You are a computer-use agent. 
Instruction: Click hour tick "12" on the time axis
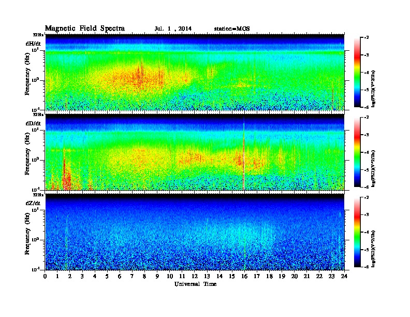(x=195, y=277)
